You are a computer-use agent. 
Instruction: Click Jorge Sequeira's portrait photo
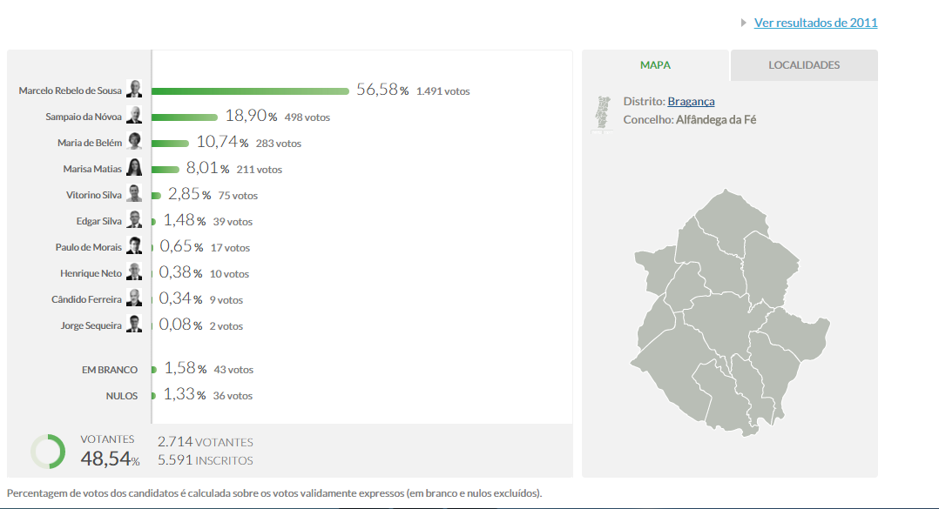pos(134,325)
